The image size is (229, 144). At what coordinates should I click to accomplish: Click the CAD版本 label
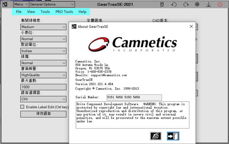[x=160, y=21]
